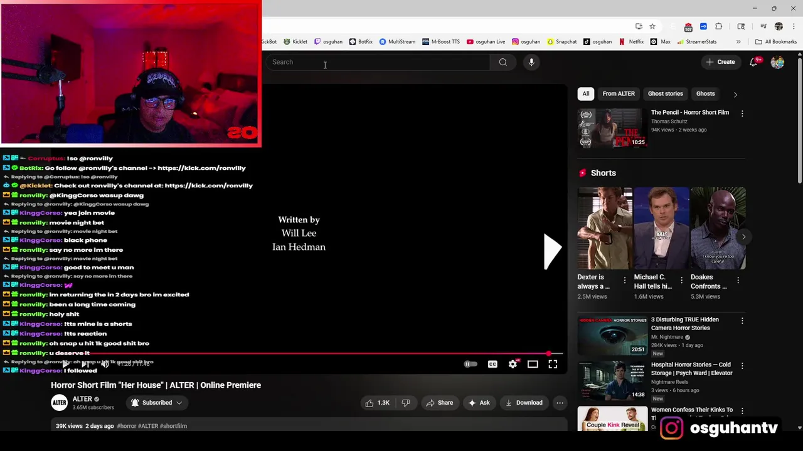Open the Doakes Confronts short thumbnail
Viewport: 803px width, 451px height.
click(x=718, y=228)
